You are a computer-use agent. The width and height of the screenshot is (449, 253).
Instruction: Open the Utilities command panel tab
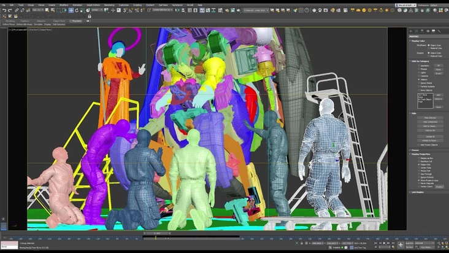coord(439,31)
